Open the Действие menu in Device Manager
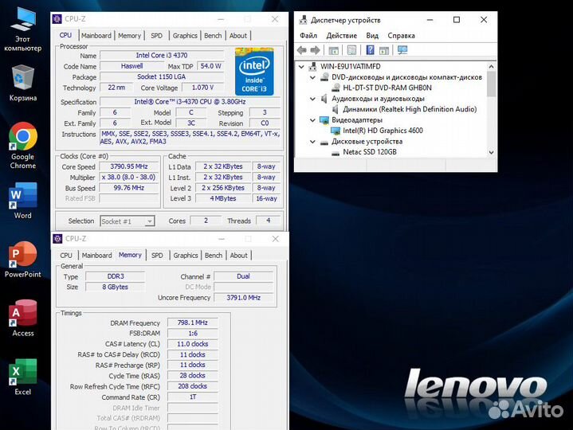Screen dimensions: 573x430 [341, 36]
